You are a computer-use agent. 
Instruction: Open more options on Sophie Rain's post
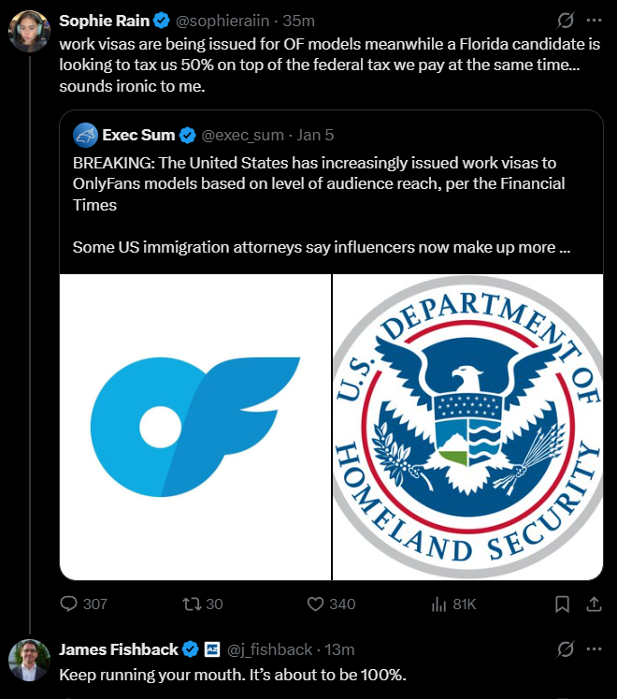pyautogui.click(x=594, y=20)
